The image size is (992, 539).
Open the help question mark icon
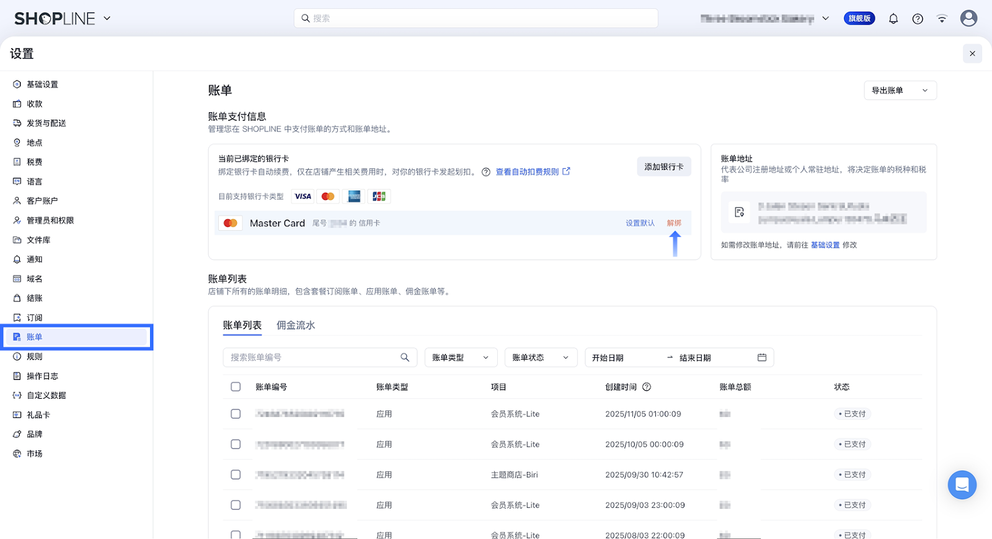(918, 19)
